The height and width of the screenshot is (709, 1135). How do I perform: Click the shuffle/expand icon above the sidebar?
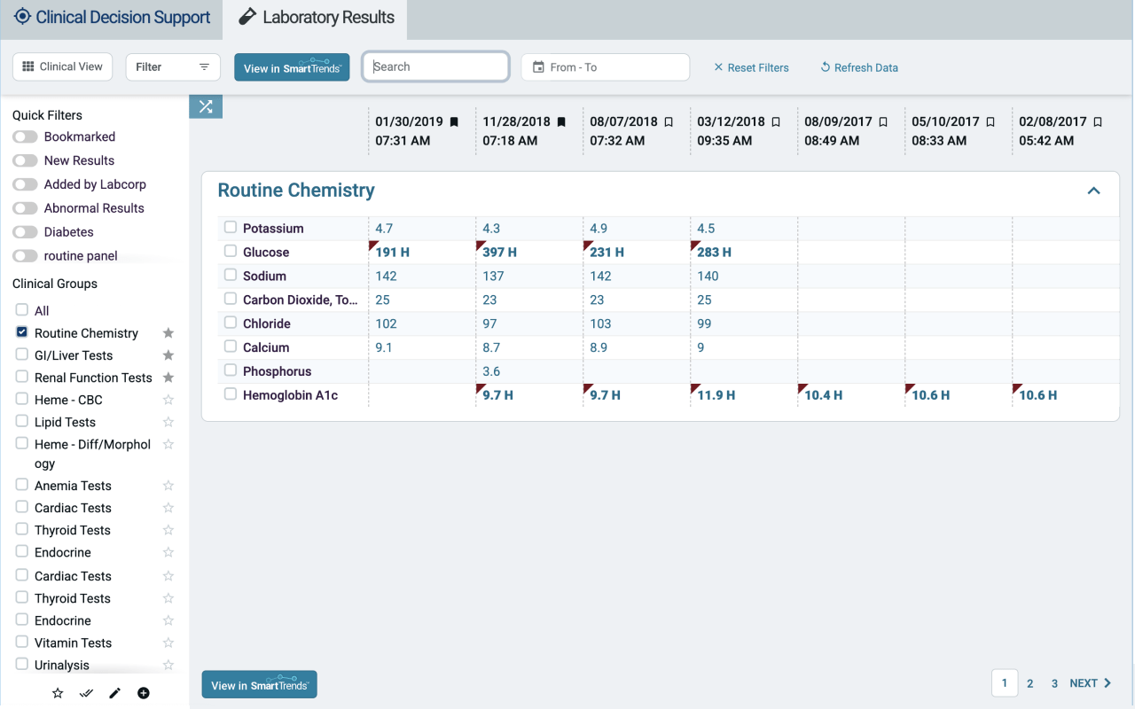tap(206, 106)
